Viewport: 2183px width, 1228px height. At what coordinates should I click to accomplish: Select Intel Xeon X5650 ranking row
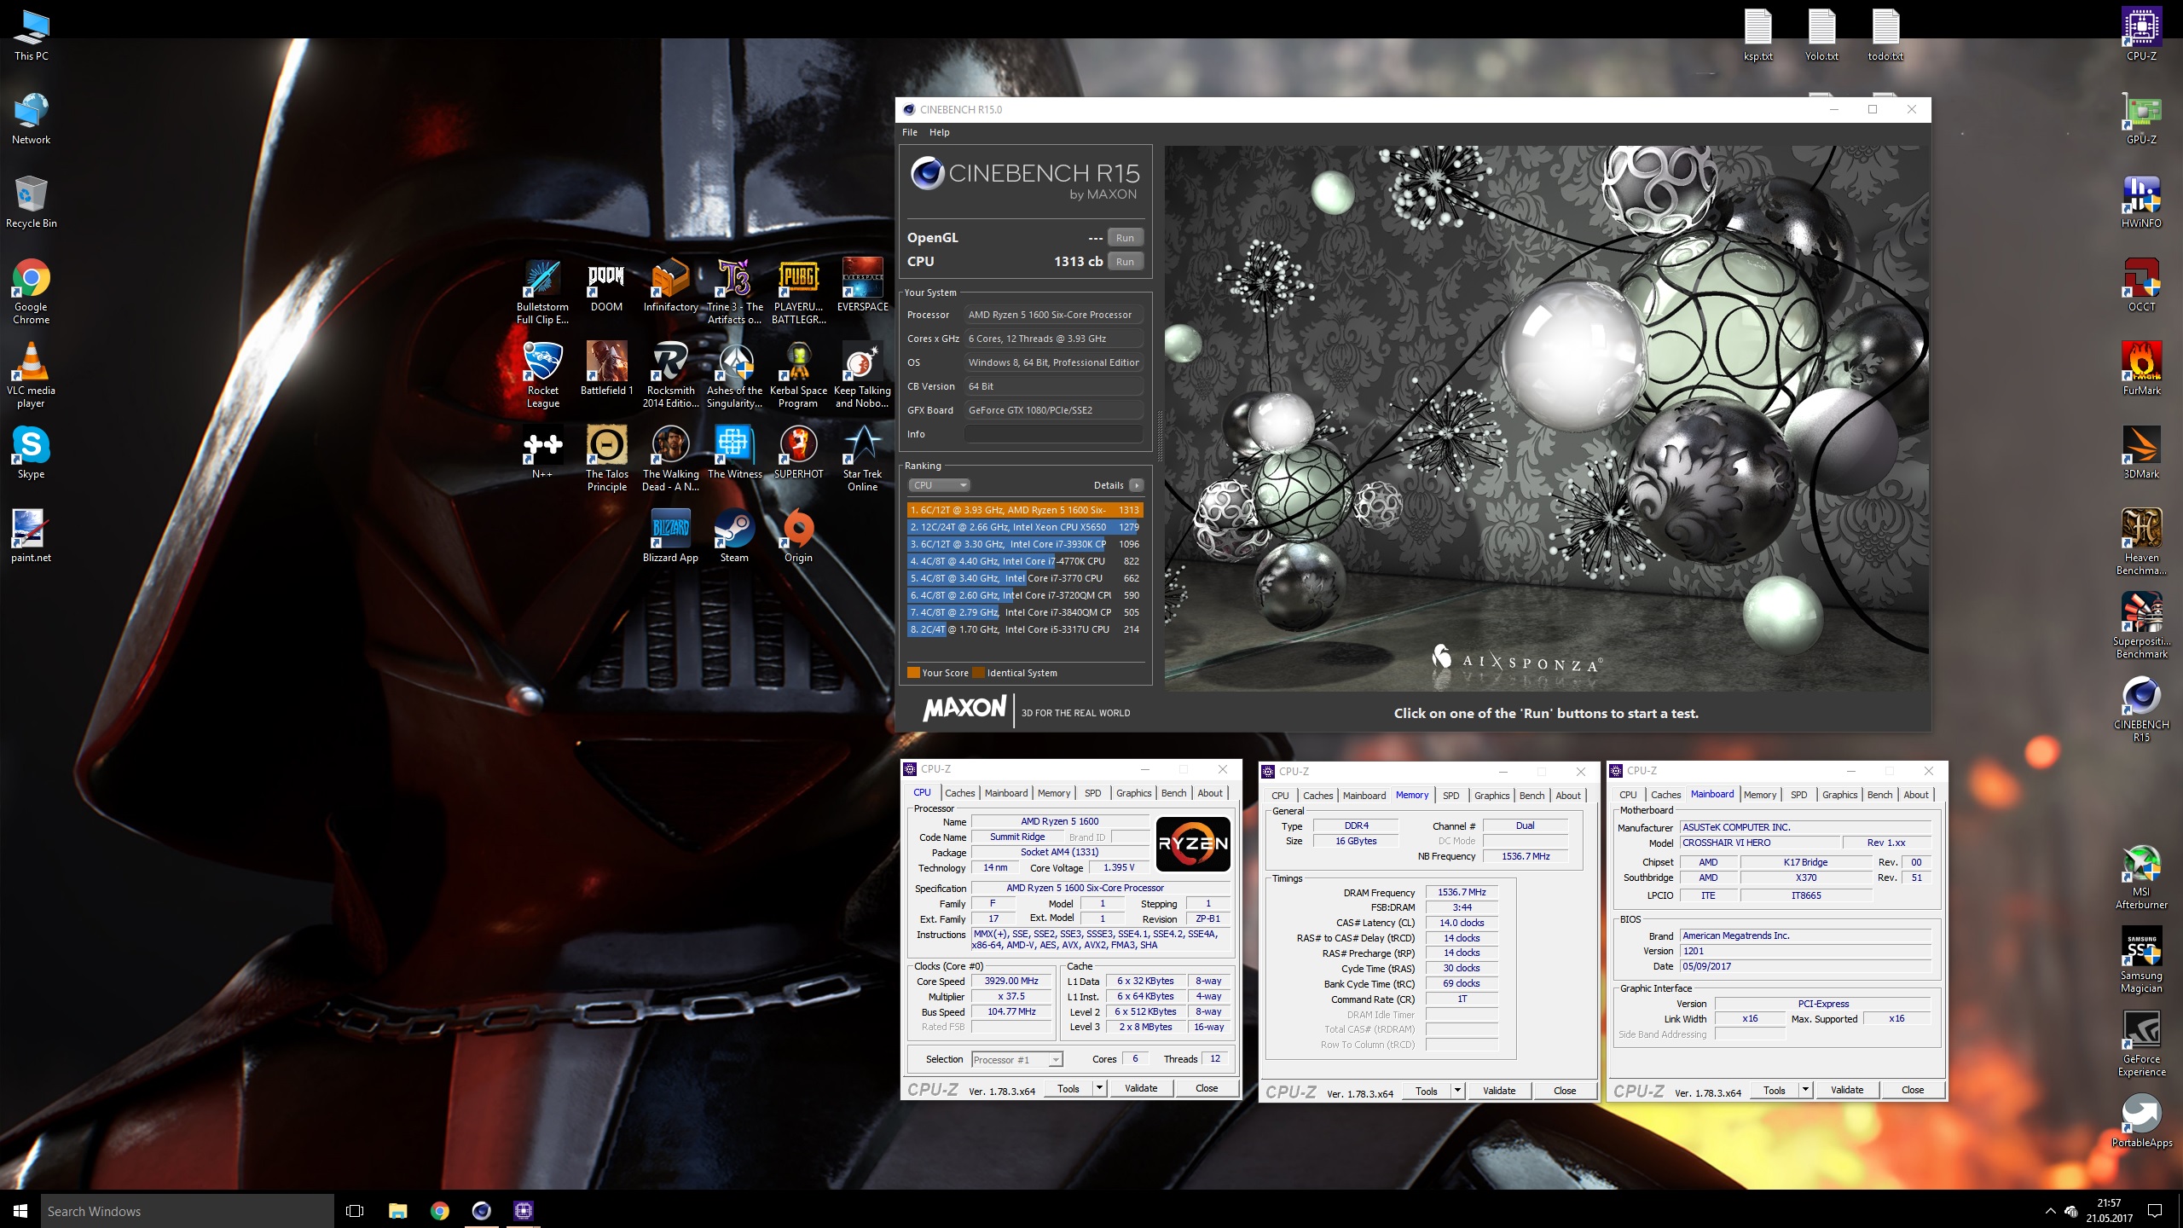click(x=1024, y=527)
